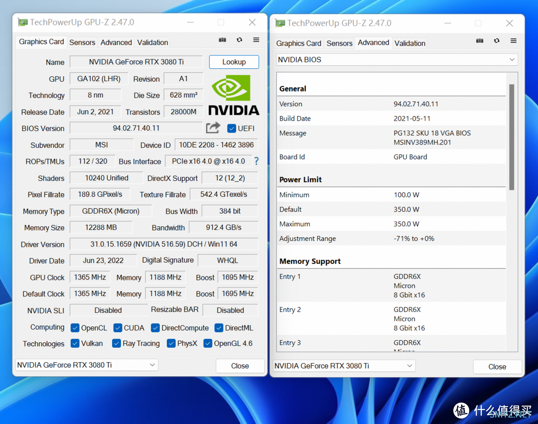Screen dimensions: 538x424
Task: Click the Entry 1 memory support row
Action: 391,285
